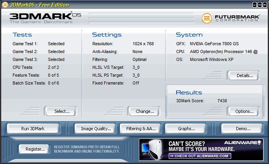Open Filtering & AA tool
This screenshot has height=164, width=269.
click(x=140, y=129)
